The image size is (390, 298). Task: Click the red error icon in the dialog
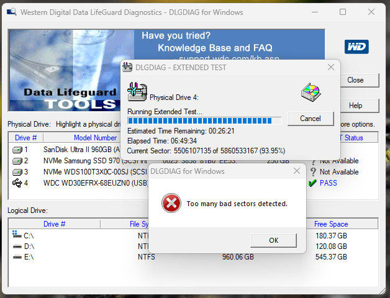(x=171, y=203)
